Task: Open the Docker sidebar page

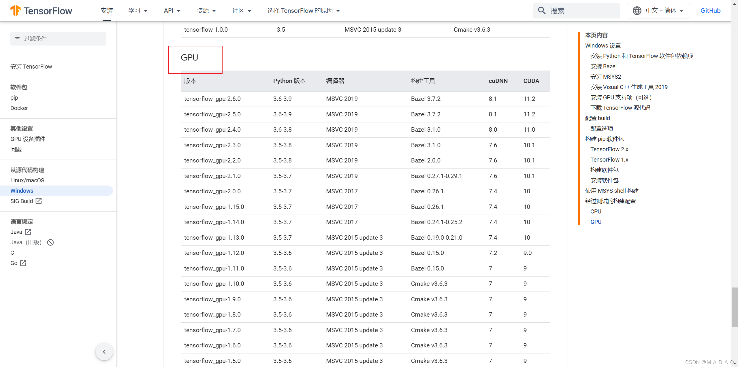Action: click(x=19, y=108)
